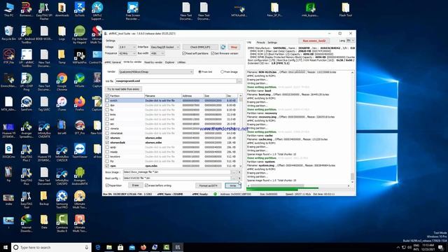Click the Erase button
This screenshot has width=448, height=252.
click(x=135, y=185)
